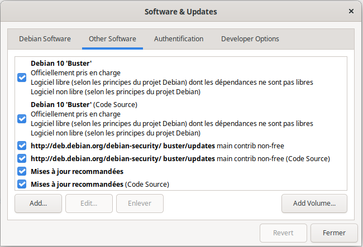
Task: Click the Add... button
Action: pos(38,204)
